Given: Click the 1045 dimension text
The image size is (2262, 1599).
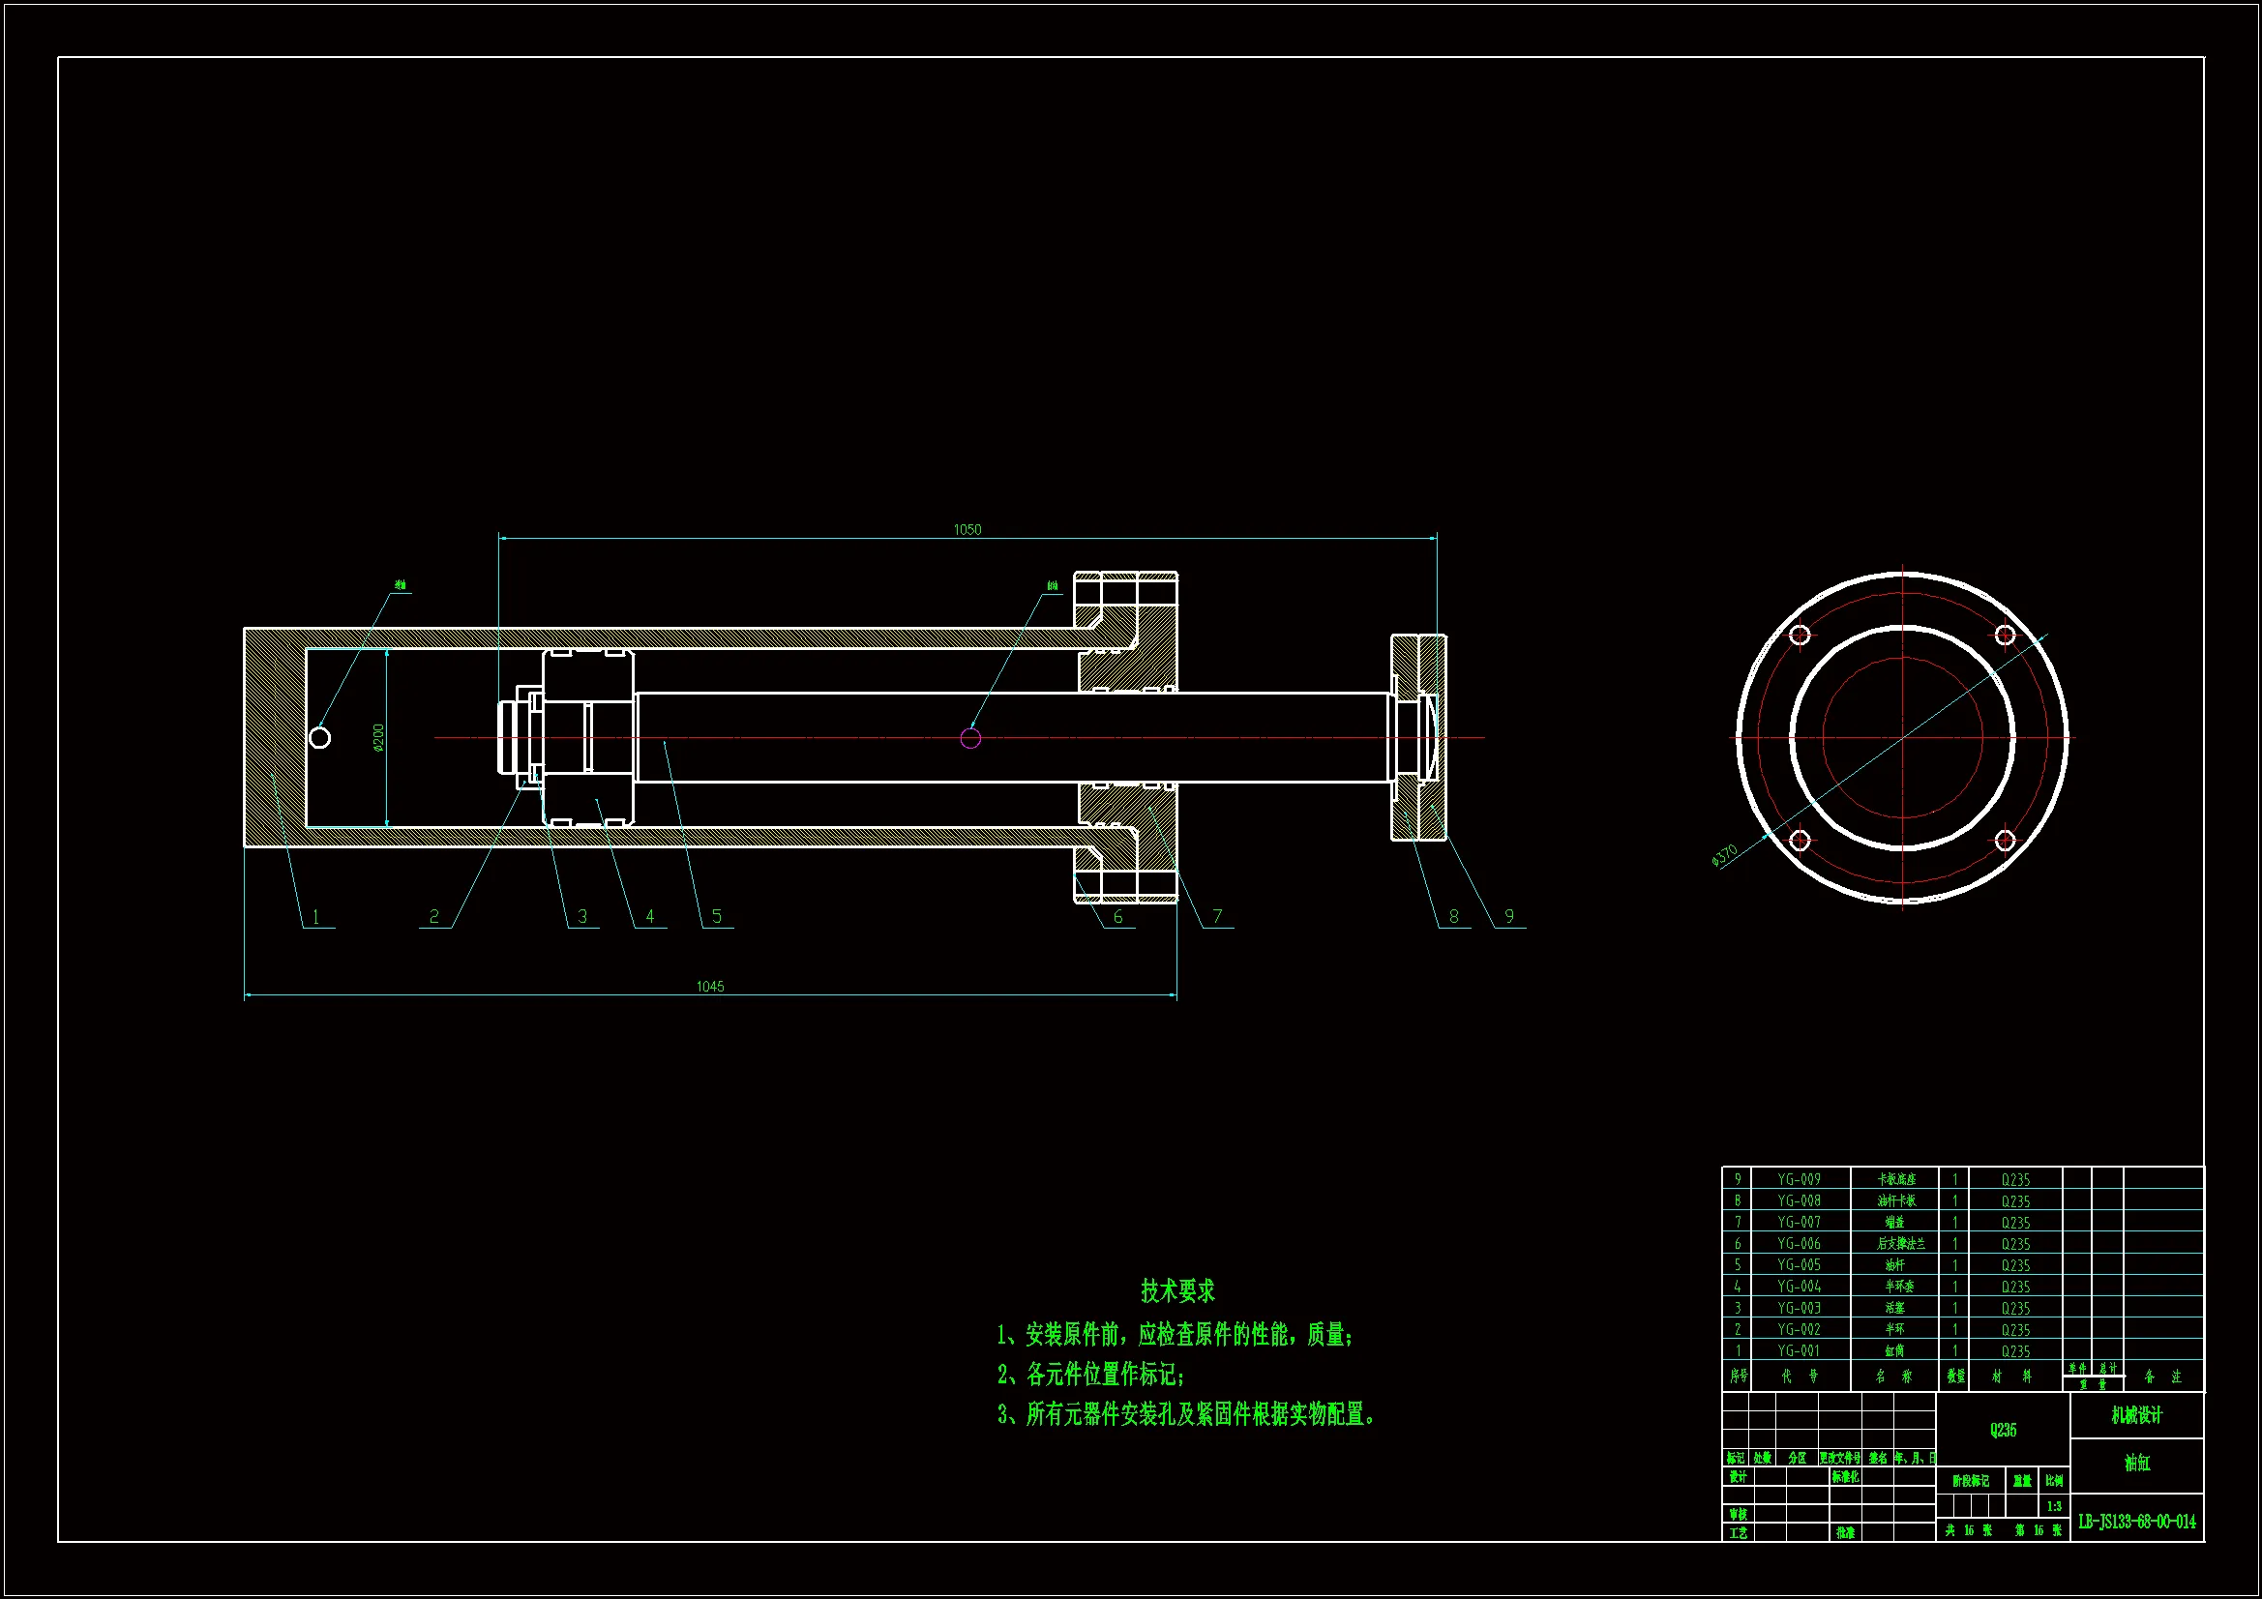Looking at the screenshot, I should pyautogui.click(x=709, y=987).
